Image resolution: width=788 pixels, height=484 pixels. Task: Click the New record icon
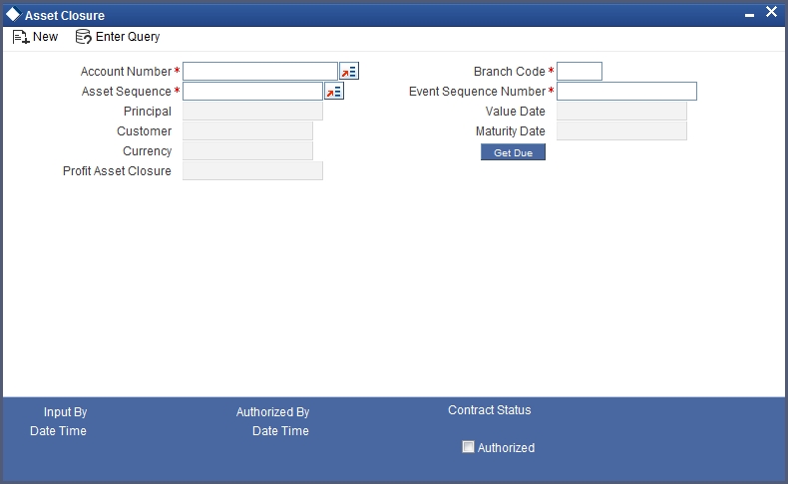21,37
